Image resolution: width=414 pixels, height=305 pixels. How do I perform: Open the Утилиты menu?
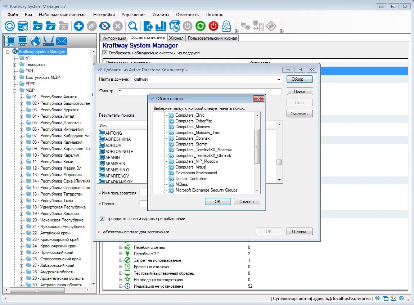click(x=161, y=15)
